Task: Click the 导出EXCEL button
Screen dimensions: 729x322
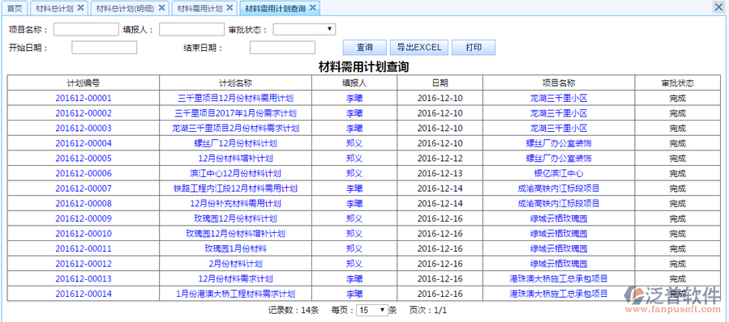Action: click(x=419, y=47)
